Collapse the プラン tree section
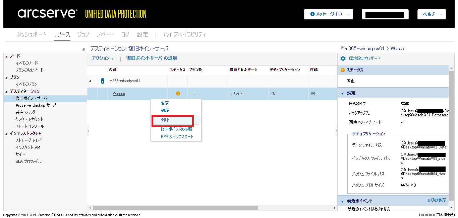 (x=7, y=77)
